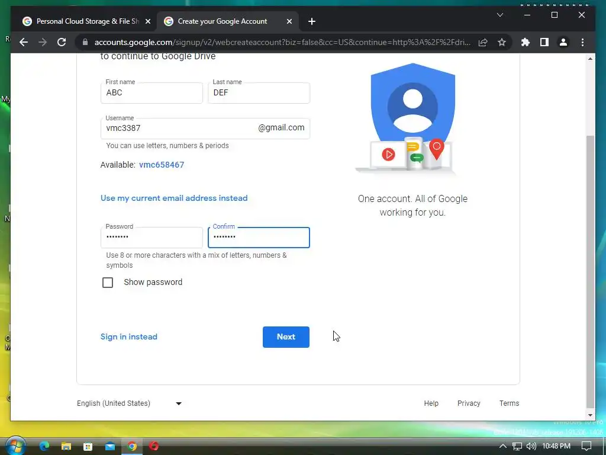Open the Privacy link in footer

469,403
